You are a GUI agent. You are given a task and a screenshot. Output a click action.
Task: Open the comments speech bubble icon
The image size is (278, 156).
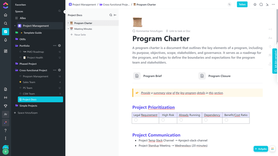coord(261,5)
